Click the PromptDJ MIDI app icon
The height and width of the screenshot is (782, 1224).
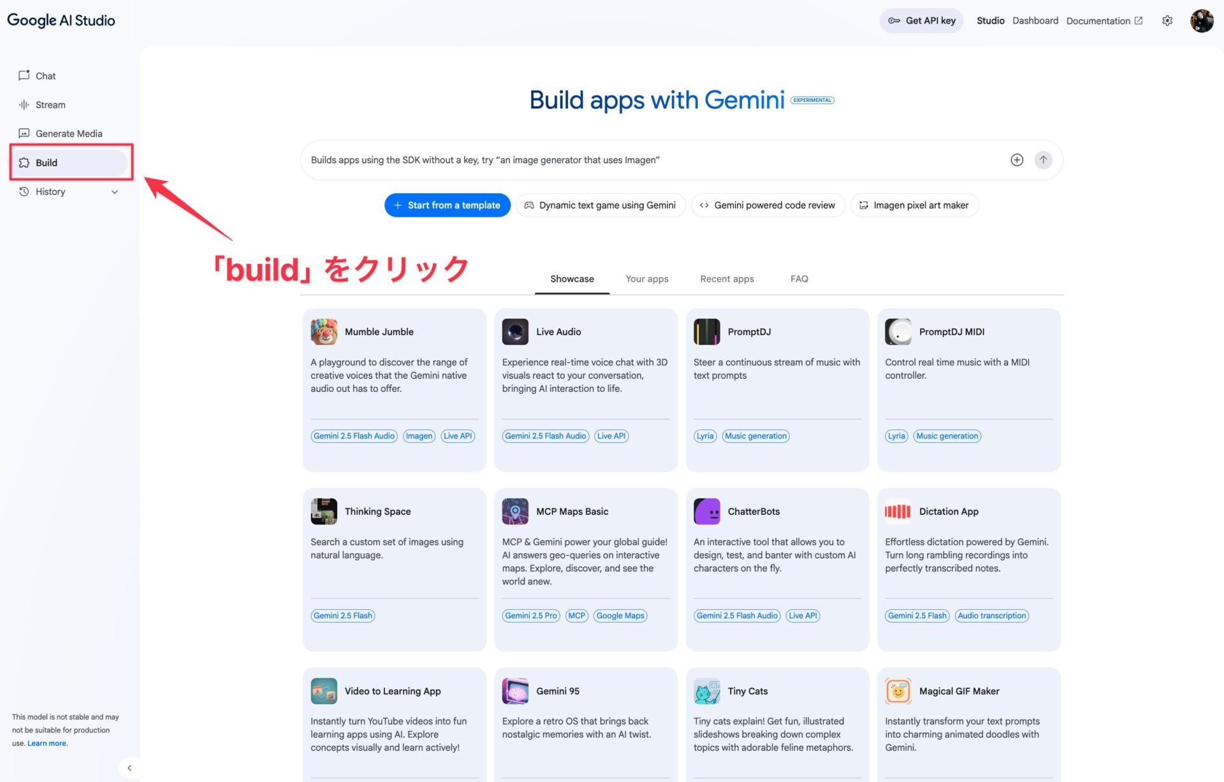pyautogui.click(x=898, y=331)
